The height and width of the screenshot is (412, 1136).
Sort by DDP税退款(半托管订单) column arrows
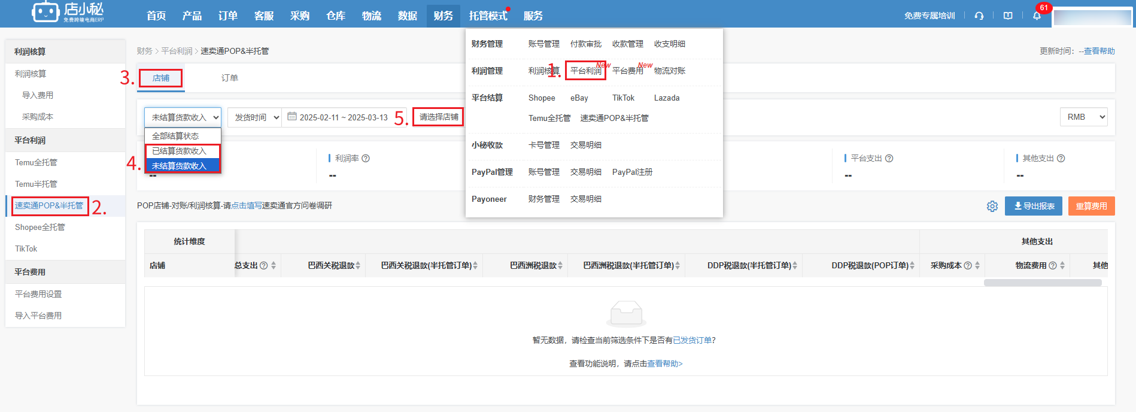pyautogui.click(x=795, y=265)
